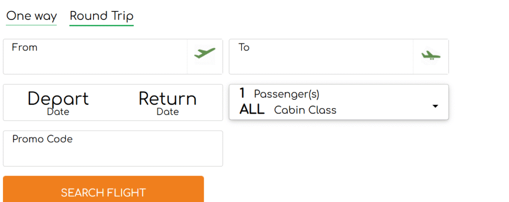Expand the passengers and cabin class dropdown arrow
The image size is (509, 202).
(x=435, y=106)
